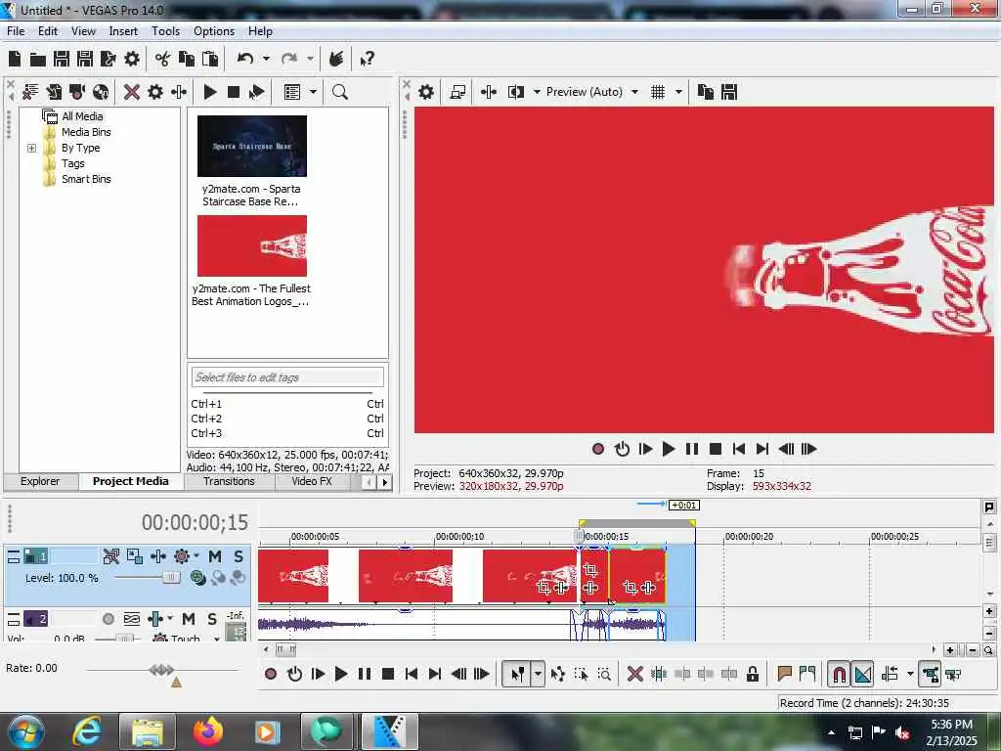Viewport: 1001px width, 751px height.
Task: Select the Envelope edit tool
Action: [x=557, y=674]
